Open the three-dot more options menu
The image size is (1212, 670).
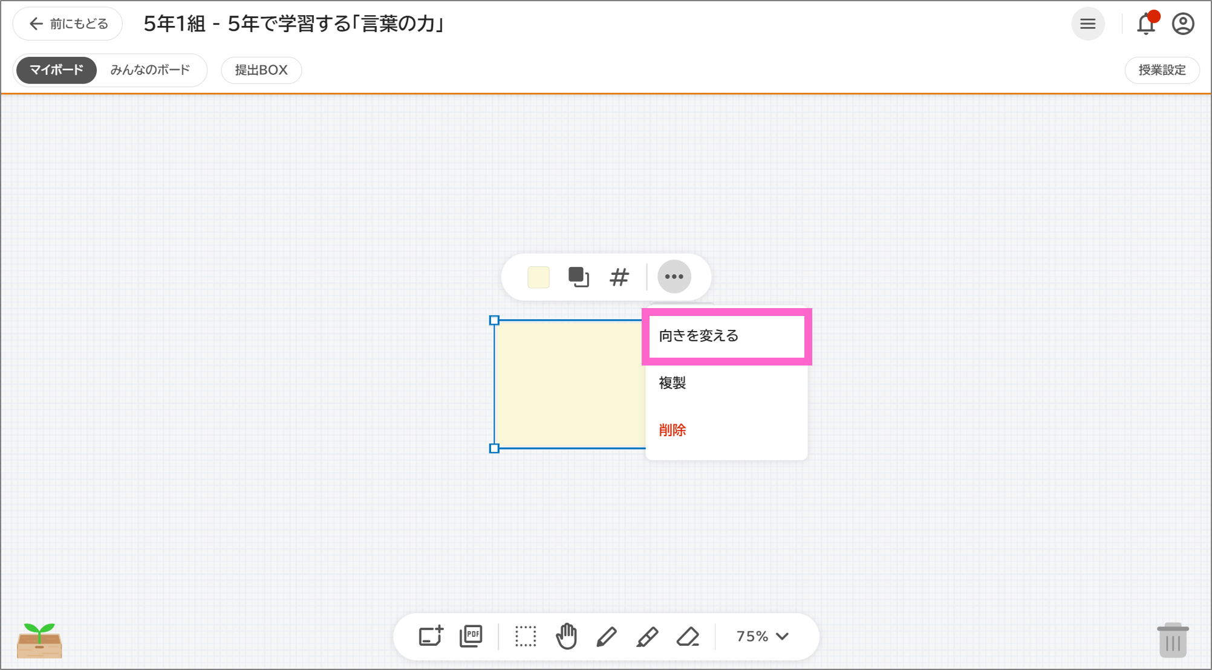tap(674, 276)
